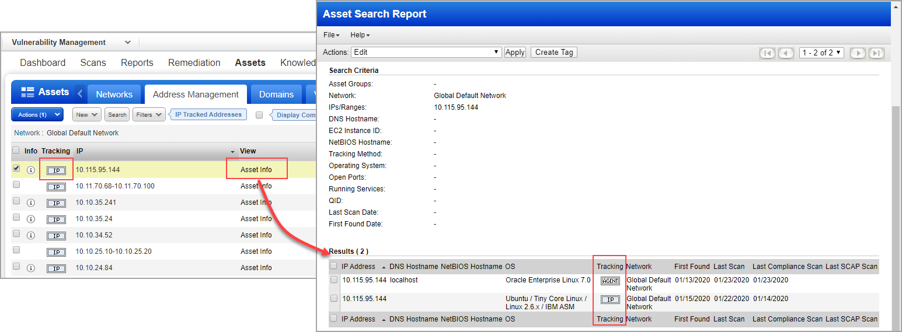Toggle select-all checkbox in Assets table header
The width and height of the screenshot is (902, 332).
click(16, 151)
